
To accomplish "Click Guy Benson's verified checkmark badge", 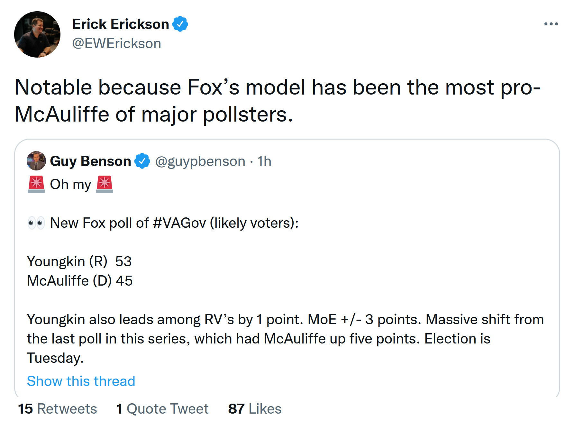I will (142, 161).
